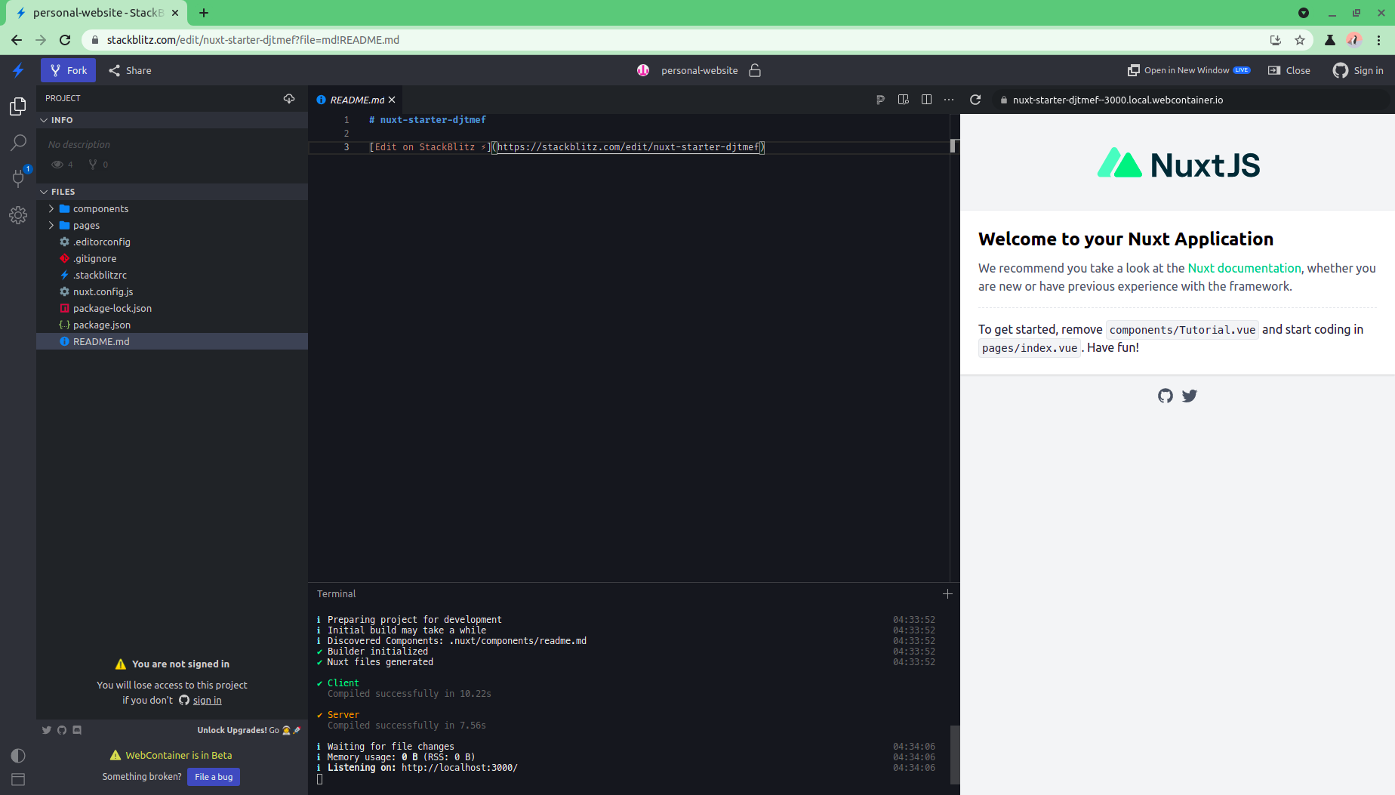Open the Ports panel with the plug icon
The width and height of the screenshot is (1395, 795).
click(x=18, y=179)
